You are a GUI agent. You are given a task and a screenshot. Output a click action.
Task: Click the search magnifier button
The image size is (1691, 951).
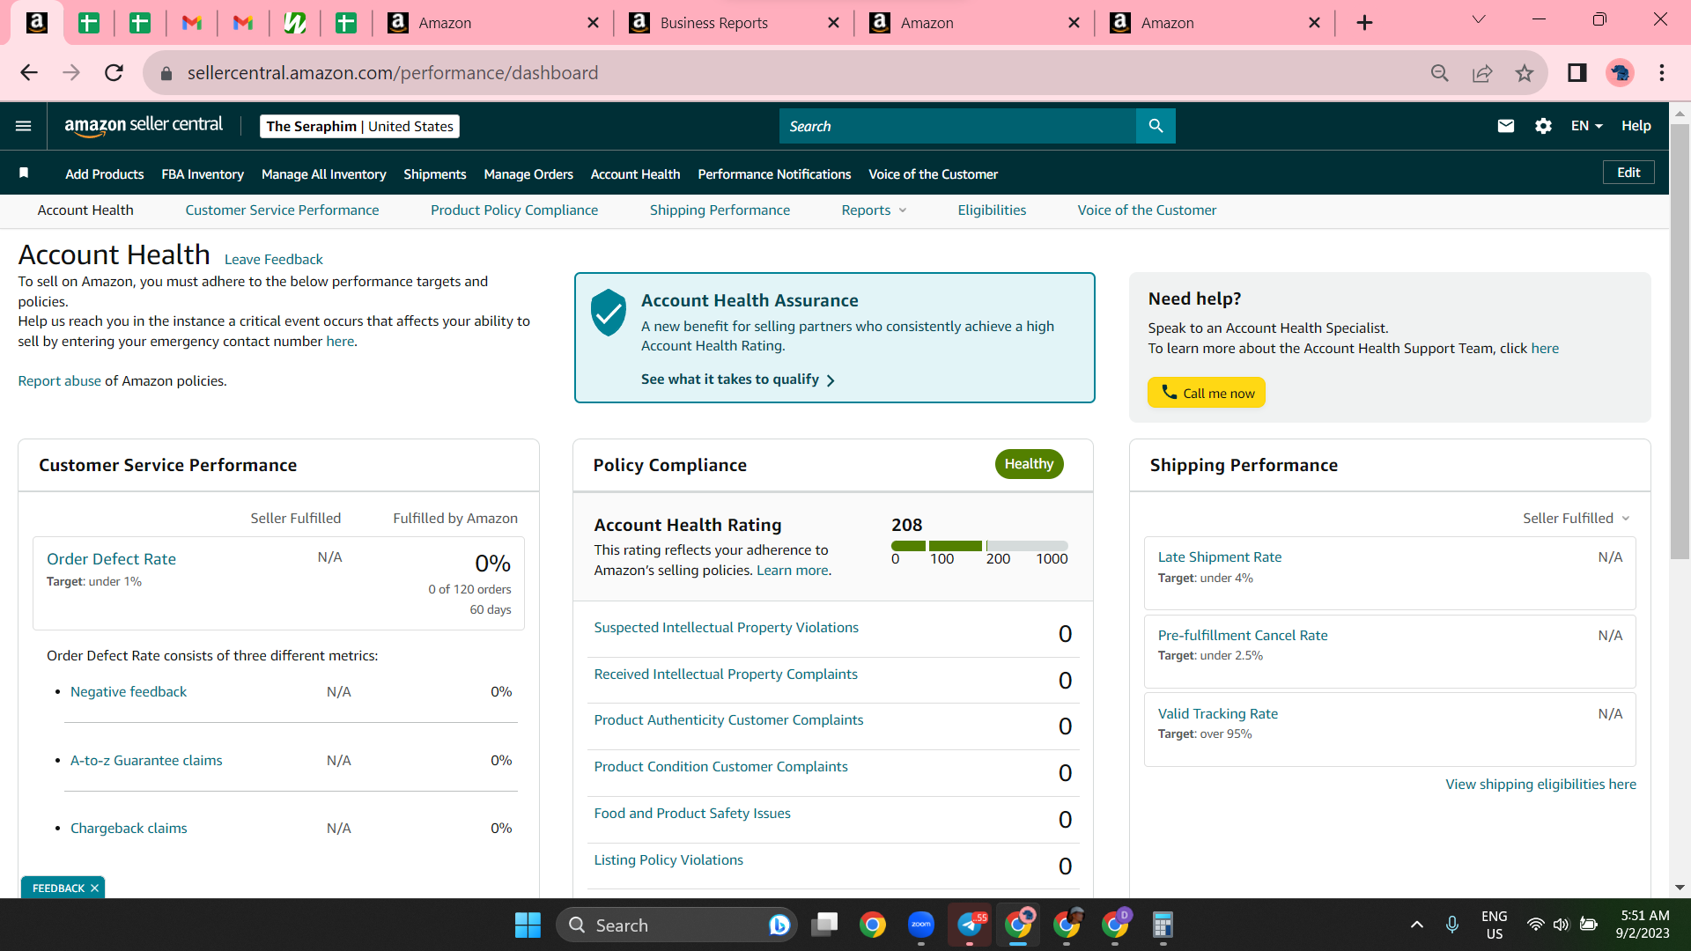1156,126
